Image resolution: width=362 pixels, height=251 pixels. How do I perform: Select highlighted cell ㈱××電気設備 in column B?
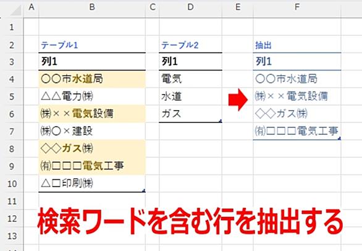coord(92,114)
